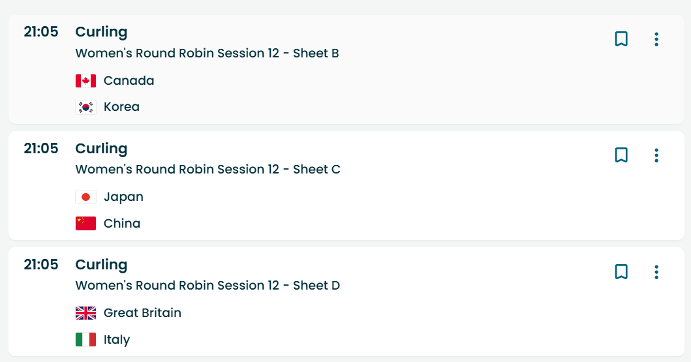Select team Japan in Sheet C
This screenshot has height=362, width=691.
click(x=123, y=197)
